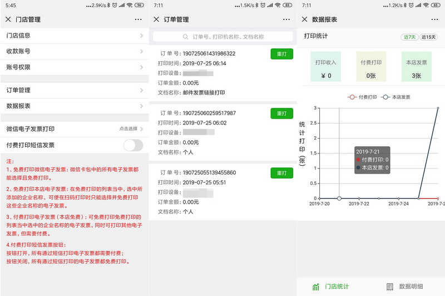
Task: Click the 本店发票 stat card
Action: [417, 67]
